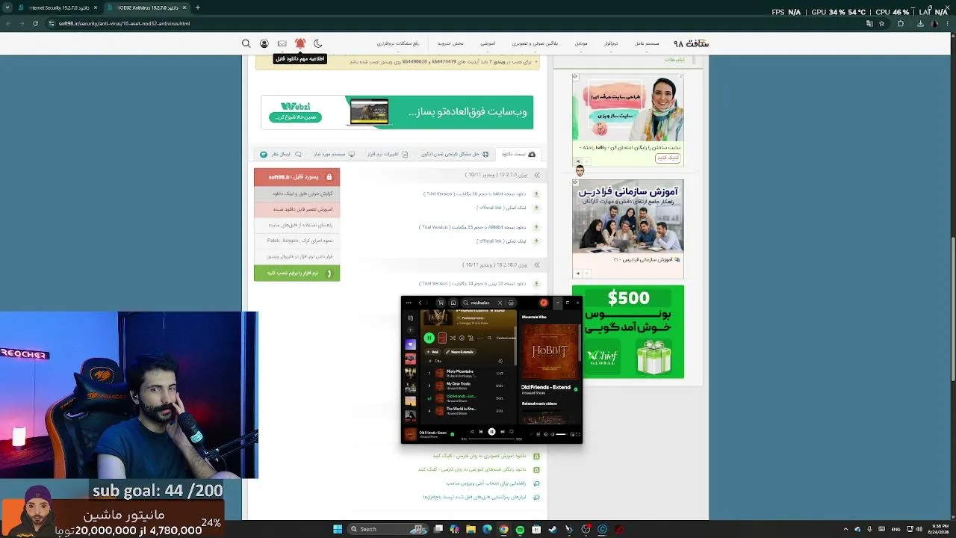Switch to the تغییرات نرم افزار tab

coord(388,154)
